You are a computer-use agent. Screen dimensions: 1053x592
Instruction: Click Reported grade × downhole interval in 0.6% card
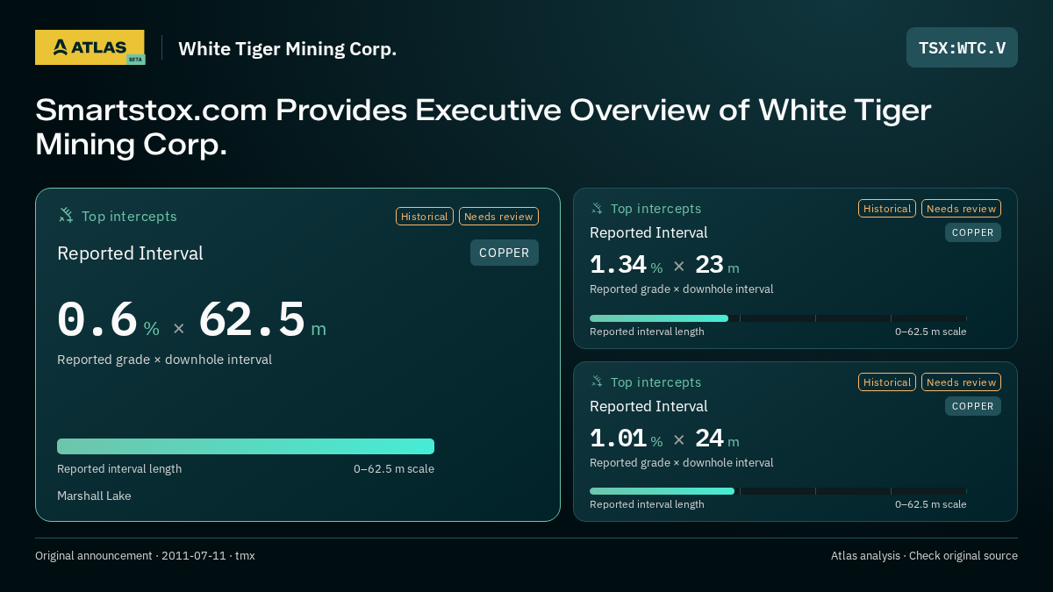pos(164,360)
